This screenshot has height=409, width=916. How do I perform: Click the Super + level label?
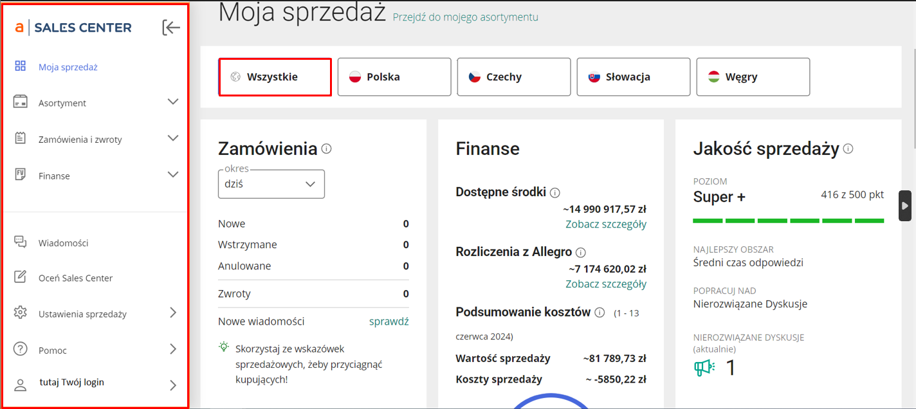tap(719, 197)
